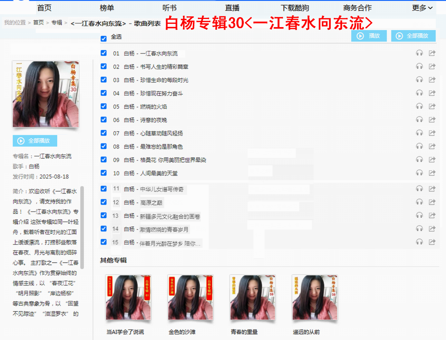This screenshot has height=340, width=446.
Task: Click song title 诗意的夜晚
Action: (154, 120)
